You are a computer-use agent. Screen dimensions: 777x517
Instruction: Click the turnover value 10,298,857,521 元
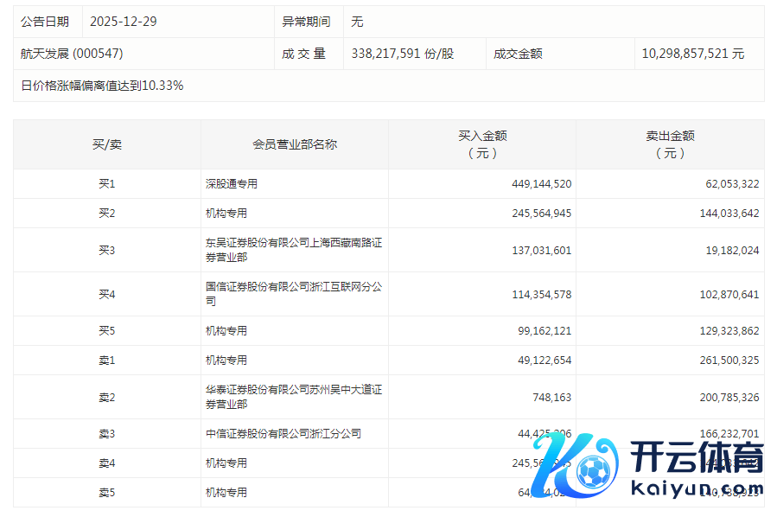pyautogui.click(x=692, y=54)
